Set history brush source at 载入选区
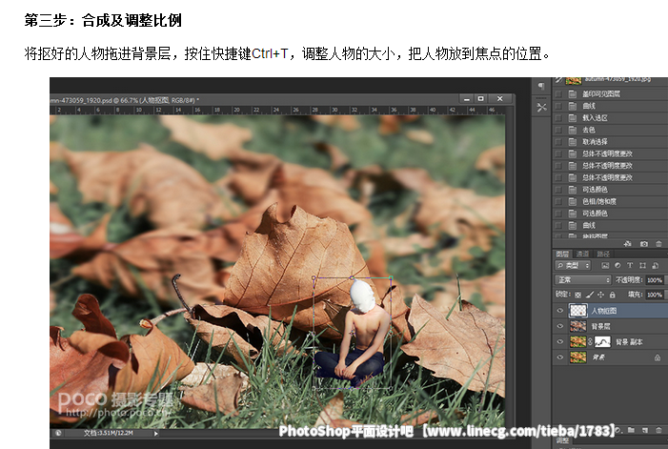This screenshot has height=449, width=668. pyautogui.click(x=558, y=118)
